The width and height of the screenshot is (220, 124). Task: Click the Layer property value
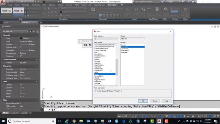26,41
